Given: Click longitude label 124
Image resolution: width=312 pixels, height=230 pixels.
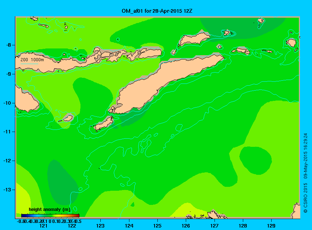Looking at the screenshot, I should pyautogui.click(x=129, y=226).
